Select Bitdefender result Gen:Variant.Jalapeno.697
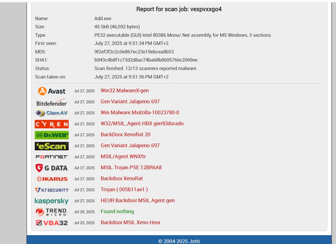The width and height of the screenshot is (336, 244). coord(130,102)
